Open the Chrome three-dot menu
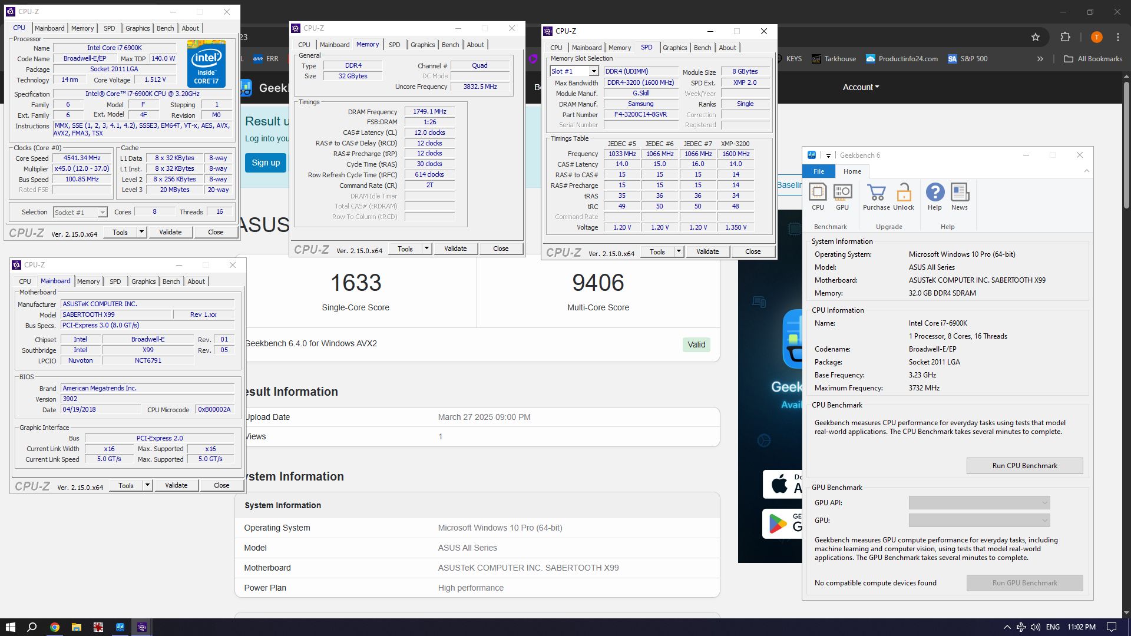 tap(1118, 37)
